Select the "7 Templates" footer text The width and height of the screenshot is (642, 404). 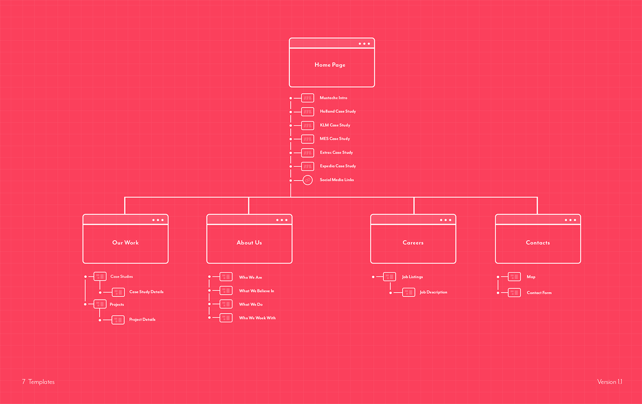click(38, 382)
